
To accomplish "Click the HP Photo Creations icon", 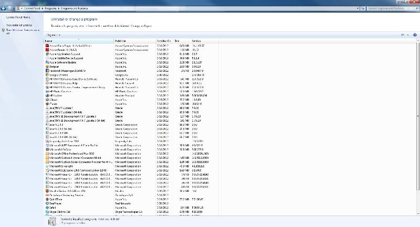I will [47, 91].
